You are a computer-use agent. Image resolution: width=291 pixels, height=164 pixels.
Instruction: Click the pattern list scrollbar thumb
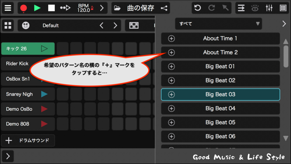(286, 56)
